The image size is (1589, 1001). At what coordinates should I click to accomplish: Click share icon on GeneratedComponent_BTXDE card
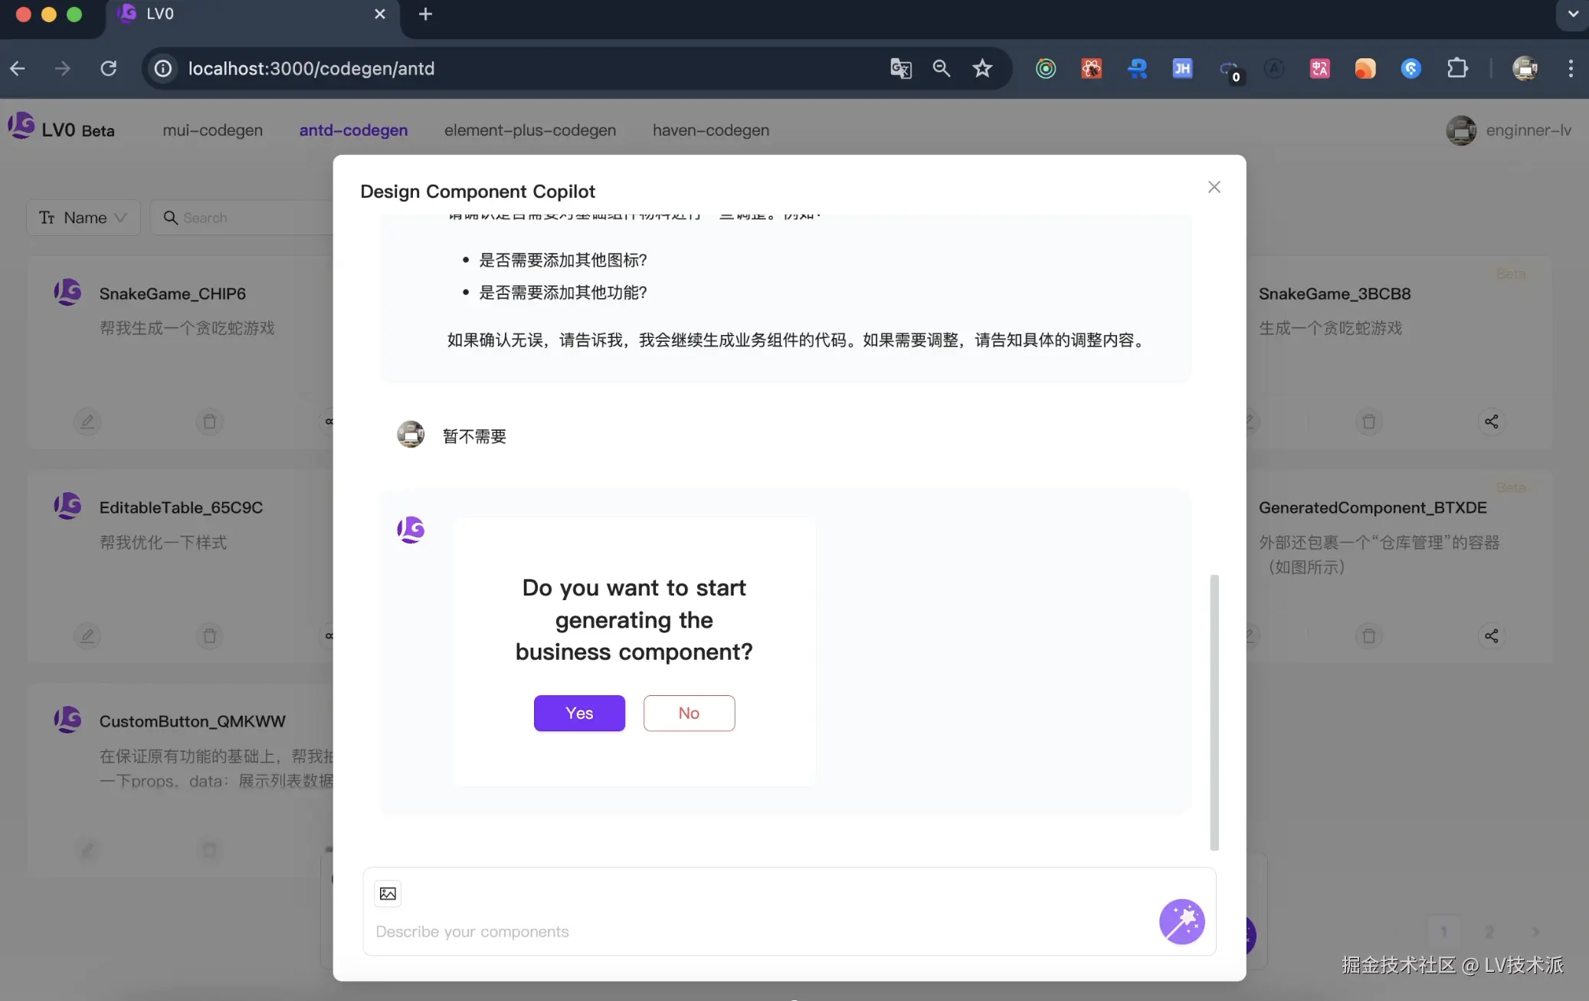(1491, 636)
